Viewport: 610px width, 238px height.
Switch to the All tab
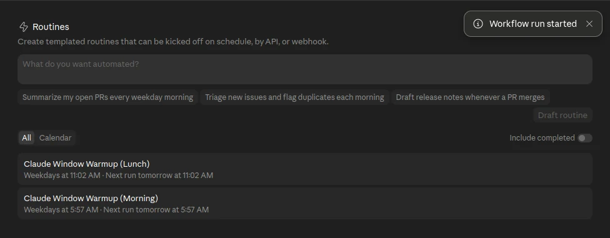point(26,137)
